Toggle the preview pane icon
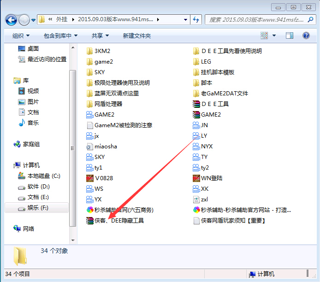 pyautogui.click(x=290, y=35)
